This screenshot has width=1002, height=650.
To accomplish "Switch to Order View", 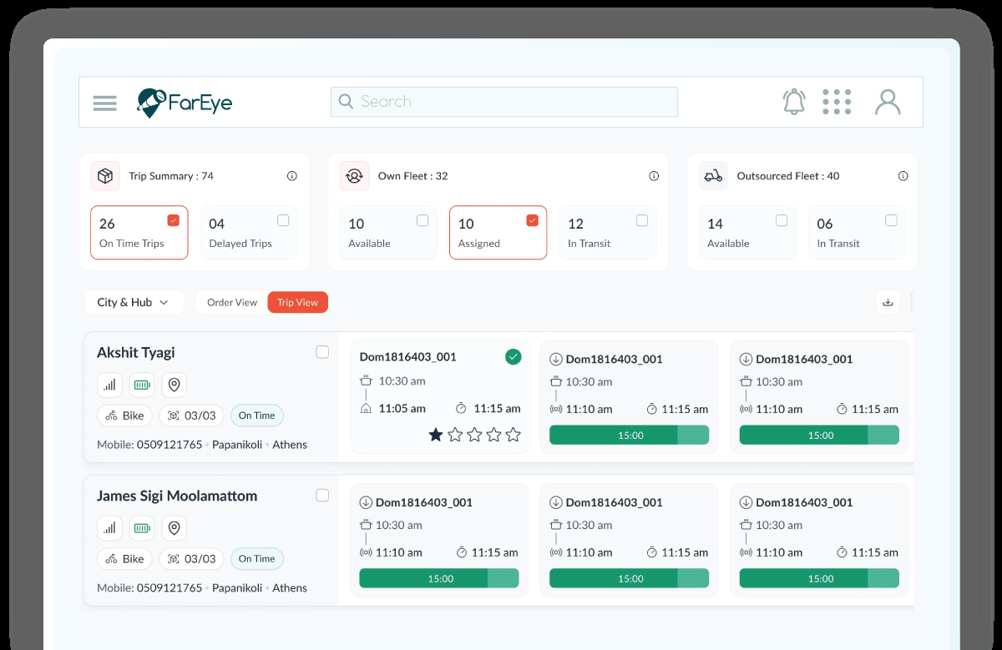I will [x=232, y=302].
